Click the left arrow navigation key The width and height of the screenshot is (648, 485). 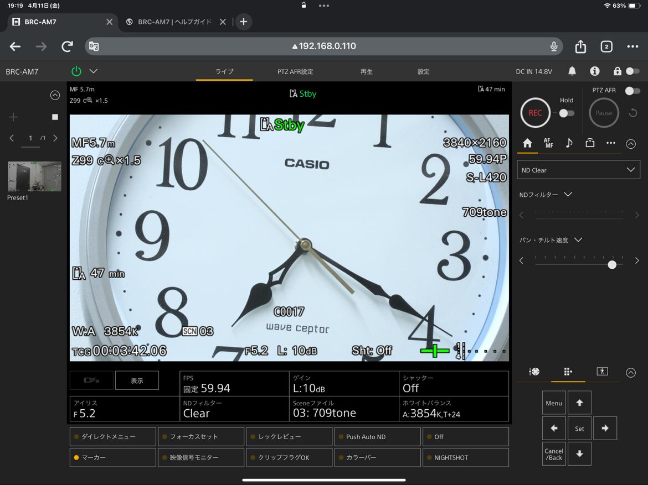[554, 429]
